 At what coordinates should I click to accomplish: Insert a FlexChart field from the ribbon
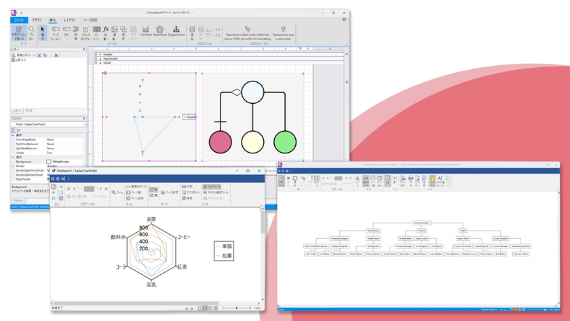click(x=146, y=31)
